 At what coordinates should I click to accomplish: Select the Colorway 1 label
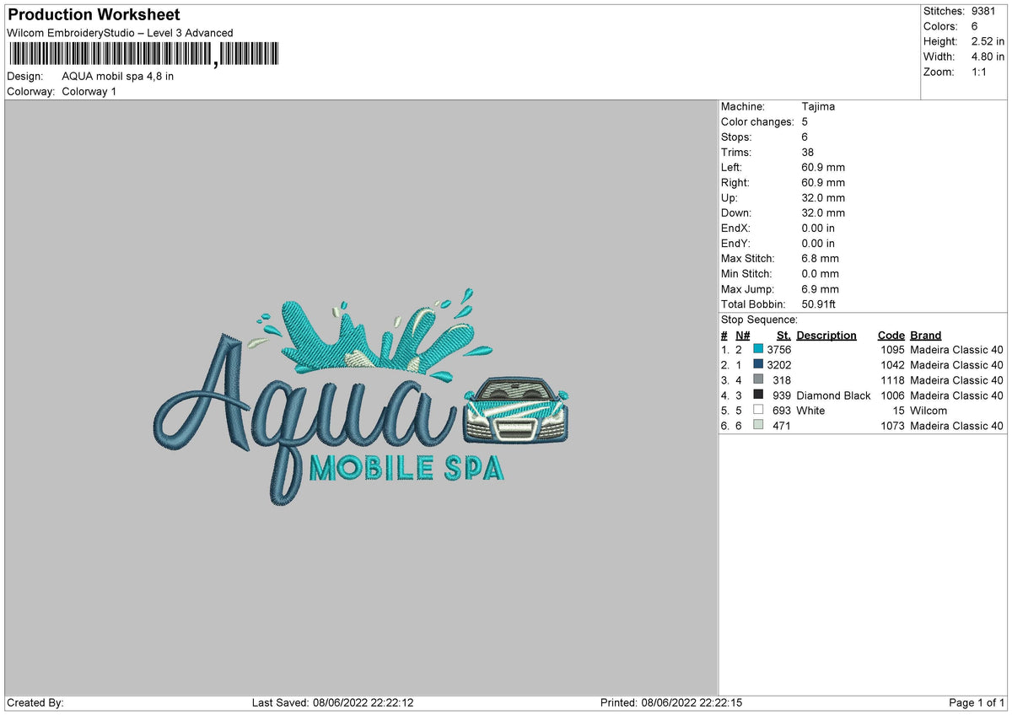(x=88, y=92)
